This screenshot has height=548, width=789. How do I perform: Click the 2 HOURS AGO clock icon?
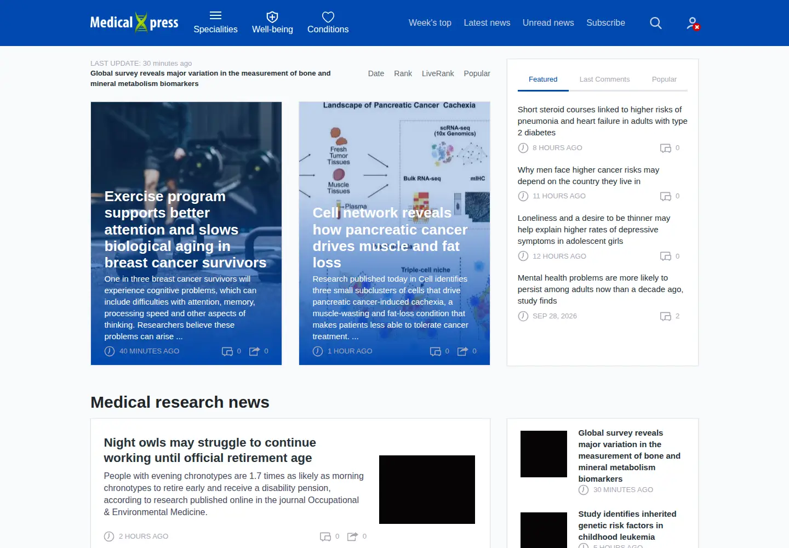pyautogui.click(x=109, y=536)
